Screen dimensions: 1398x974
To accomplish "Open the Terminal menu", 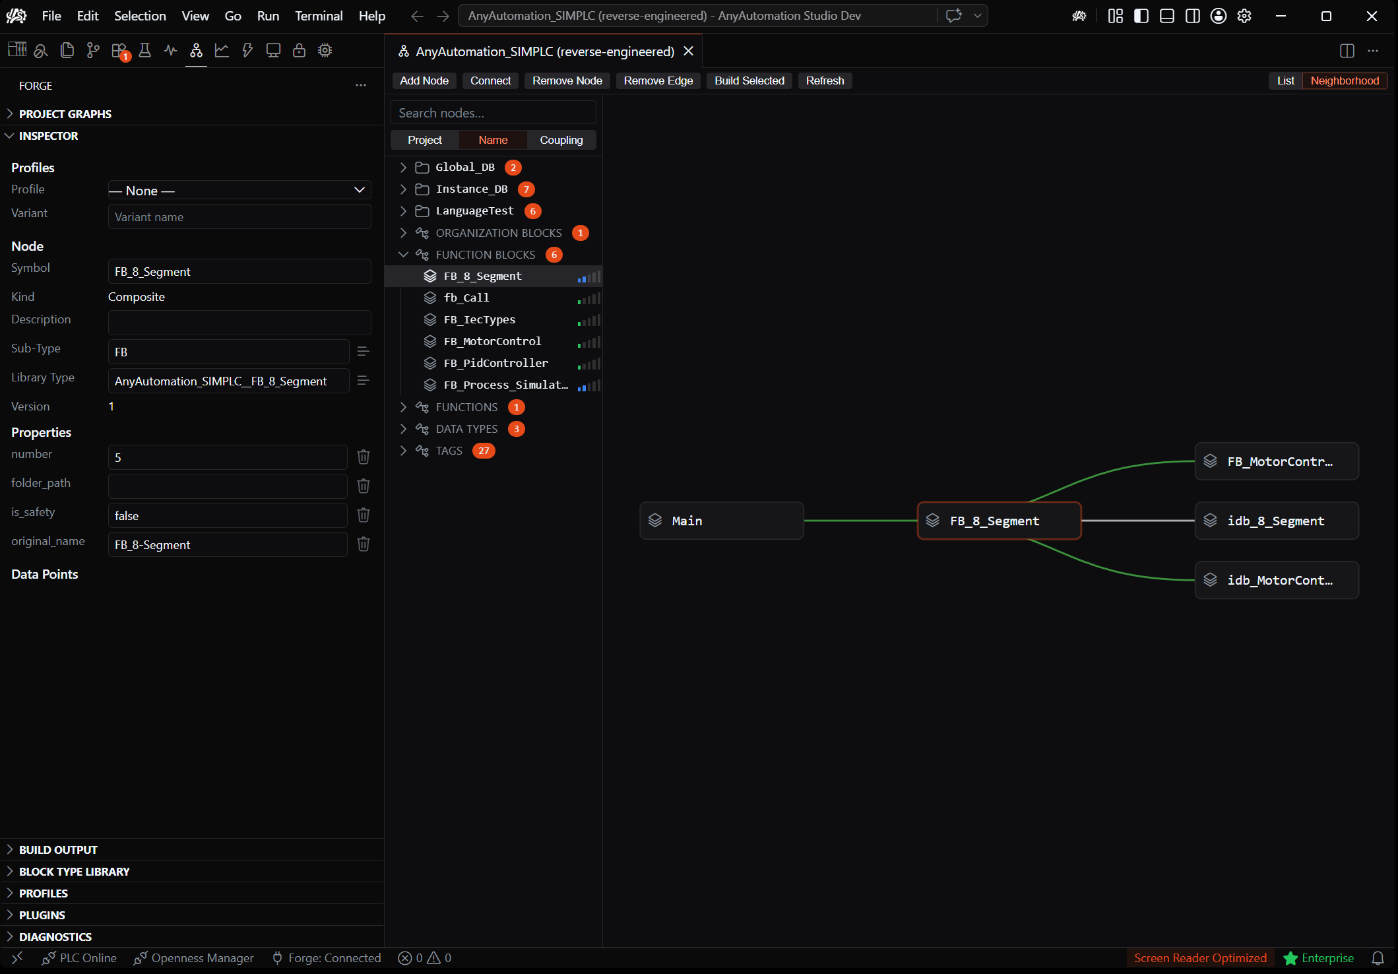I will 319,16.
